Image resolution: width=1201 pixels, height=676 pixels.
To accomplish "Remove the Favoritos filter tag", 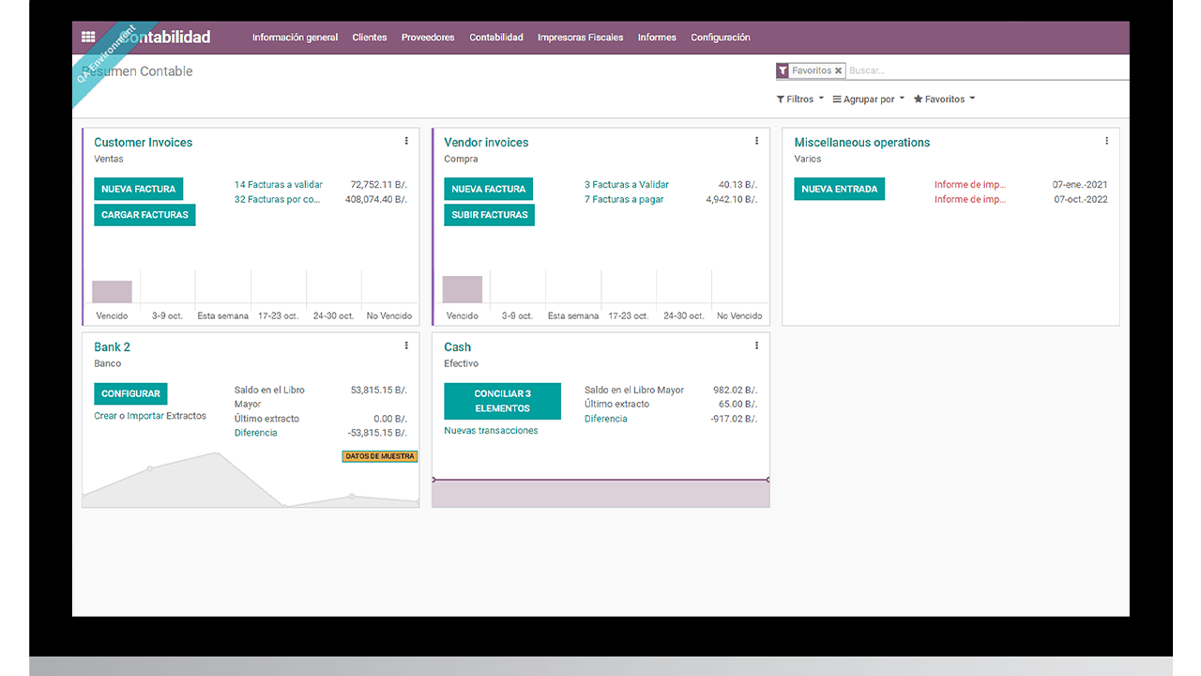I will [x=839, y=70].
